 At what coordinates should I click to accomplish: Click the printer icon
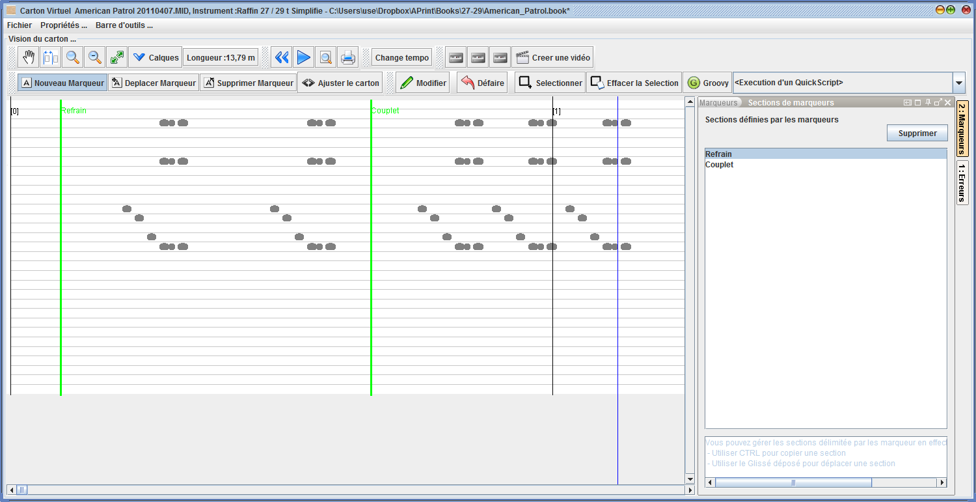click(x=348, y=57)
